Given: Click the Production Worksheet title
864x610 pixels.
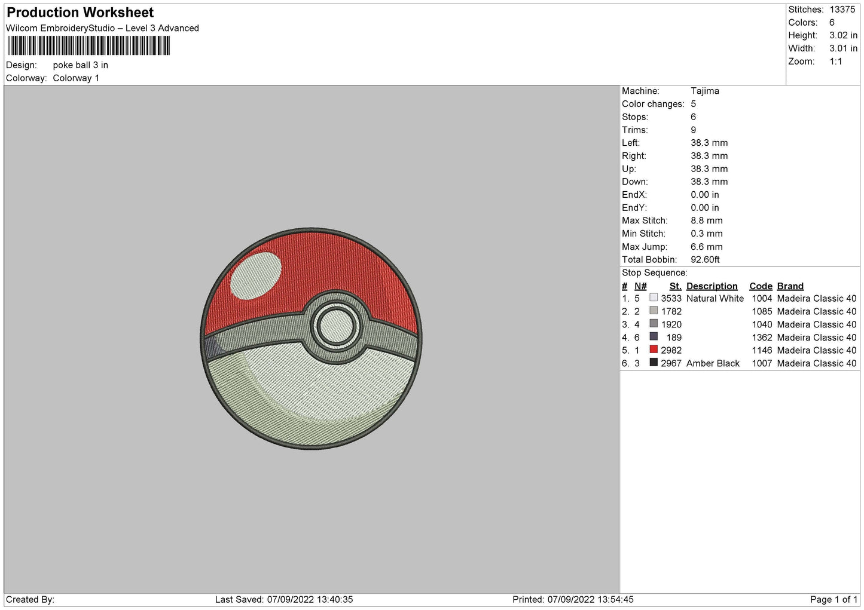Looking at the screenshot, I should pyautogui.click(x=80, y=13).
